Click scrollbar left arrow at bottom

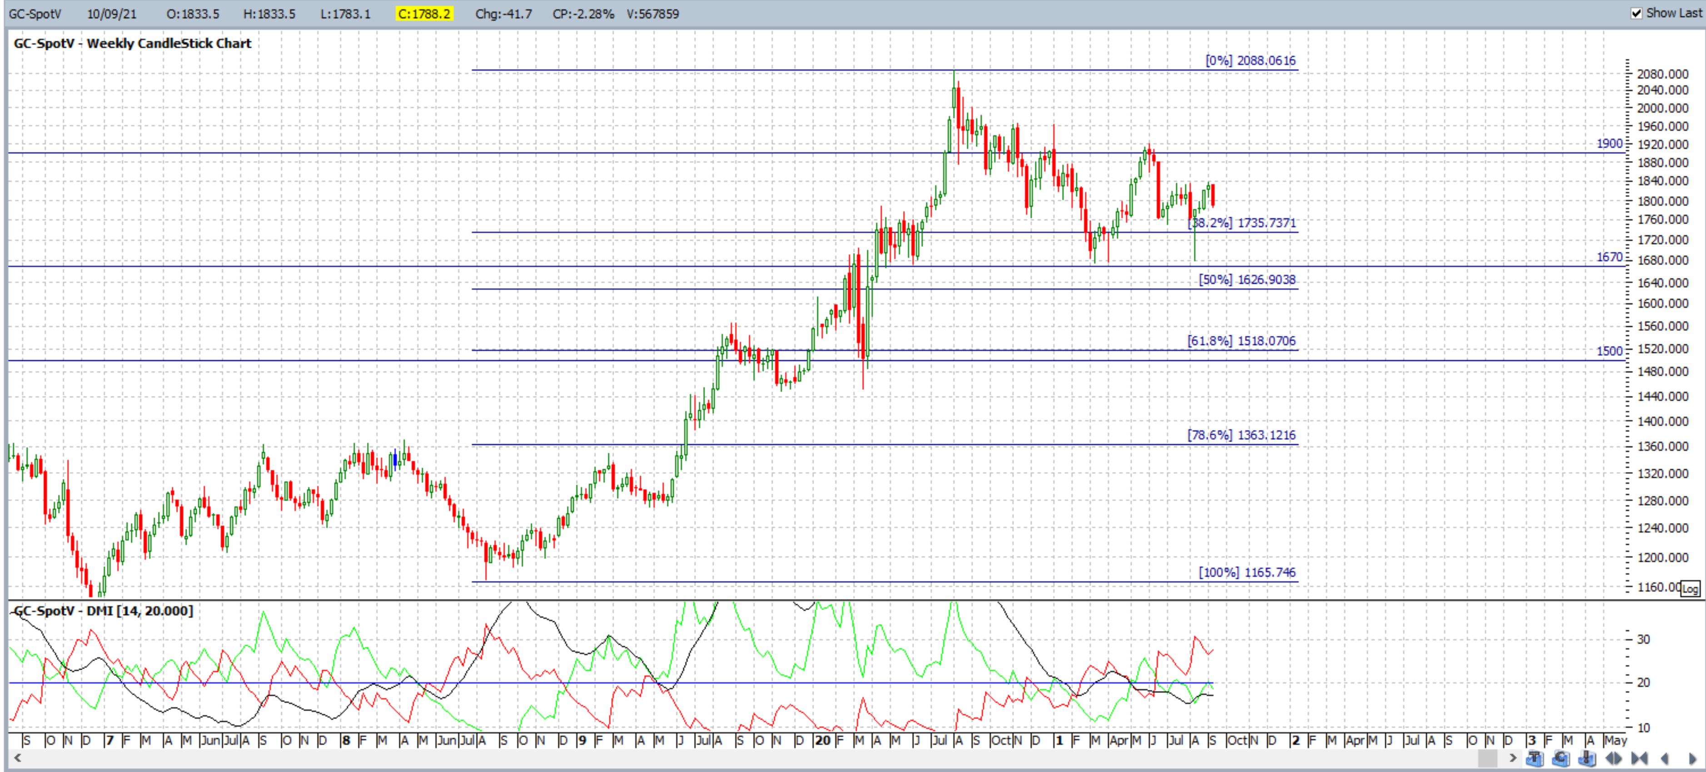[x=17, y=758]
